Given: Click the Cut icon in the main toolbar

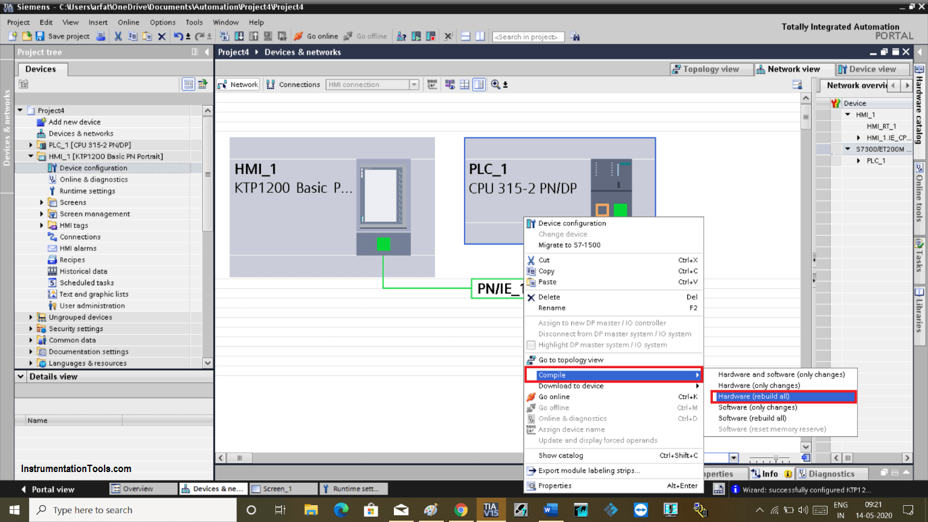Looking at the screenshot, I should pyautogui.click(x=118, y=36).
